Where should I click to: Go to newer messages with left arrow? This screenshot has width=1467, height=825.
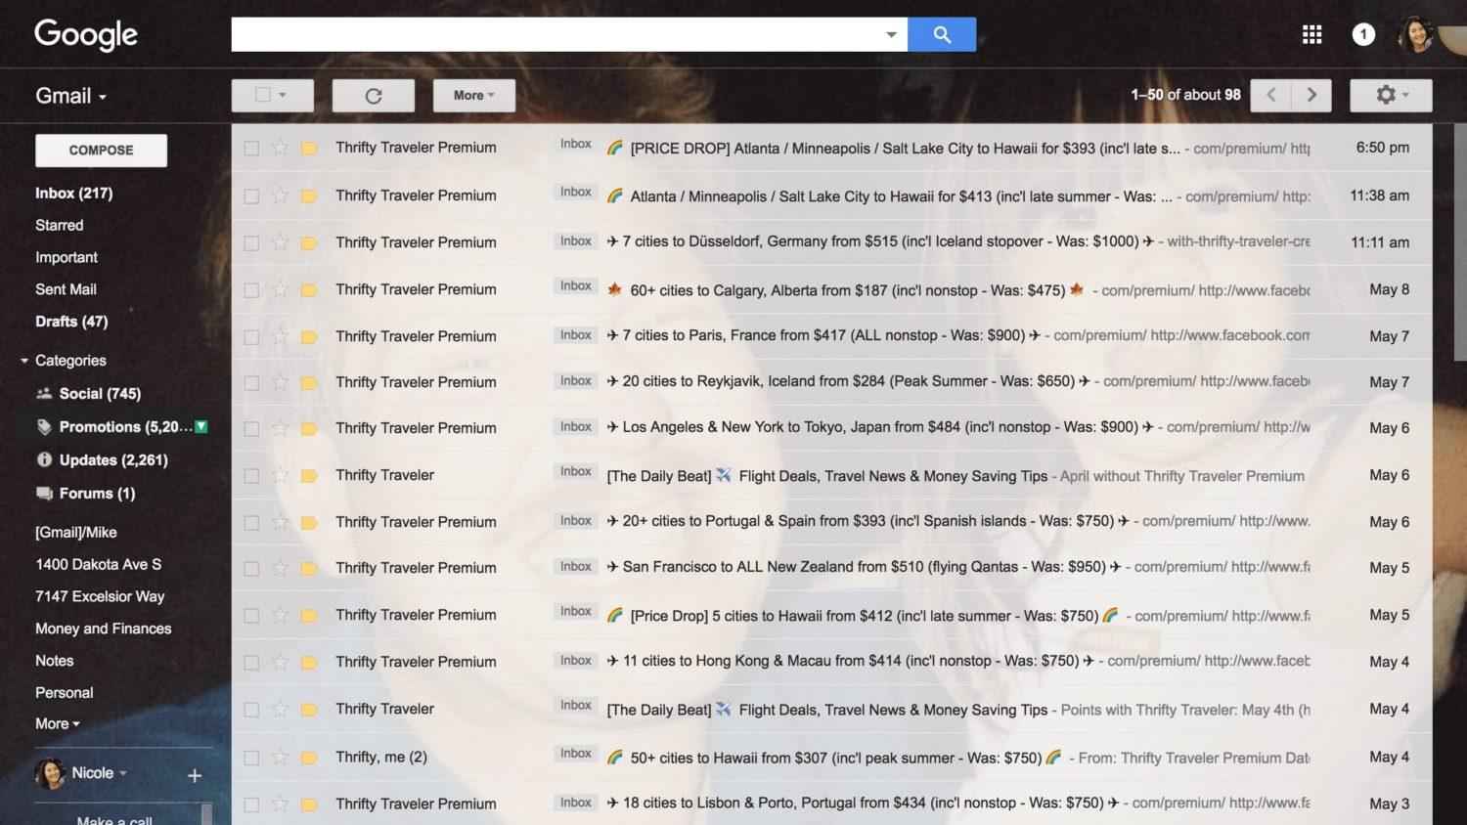coord(1270,95)
